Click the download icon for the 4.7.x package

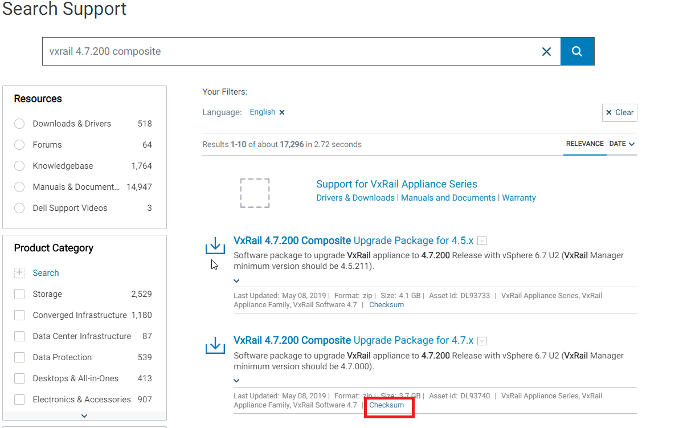[x=215, y=344]
